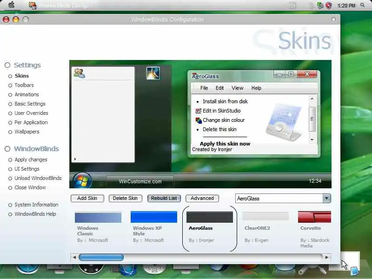The height and width of the screenshot is (279, 372).
Task: Click WinCustomize.com taskbar button in preview
Action: click(140, 181)
